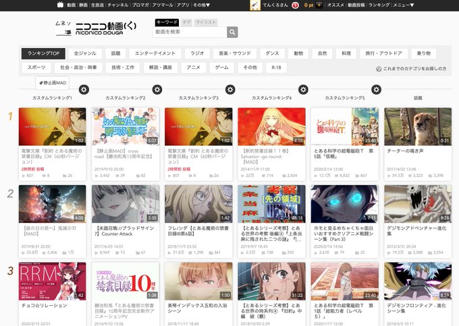Click ランキング in the top bar

click(x=379, y=5)
